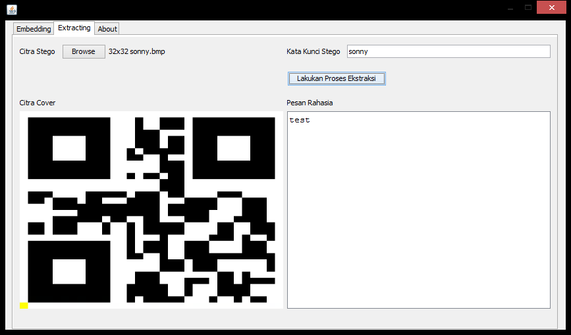Click the QR code's bottom-left finder square
Viewport: 571px width, 335px height.
69,271
